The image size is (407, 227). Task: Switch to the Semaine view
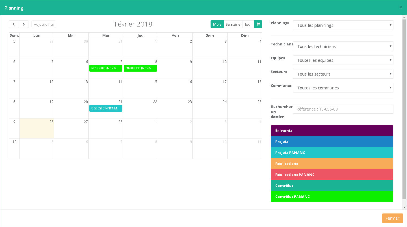click(233, 24)
